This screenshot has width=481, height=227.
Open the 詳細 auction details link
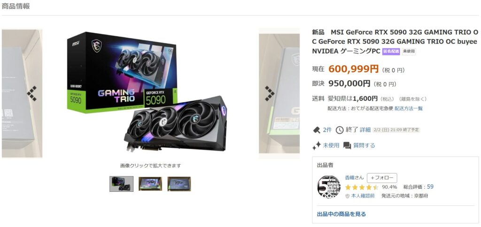pos(365,130)
